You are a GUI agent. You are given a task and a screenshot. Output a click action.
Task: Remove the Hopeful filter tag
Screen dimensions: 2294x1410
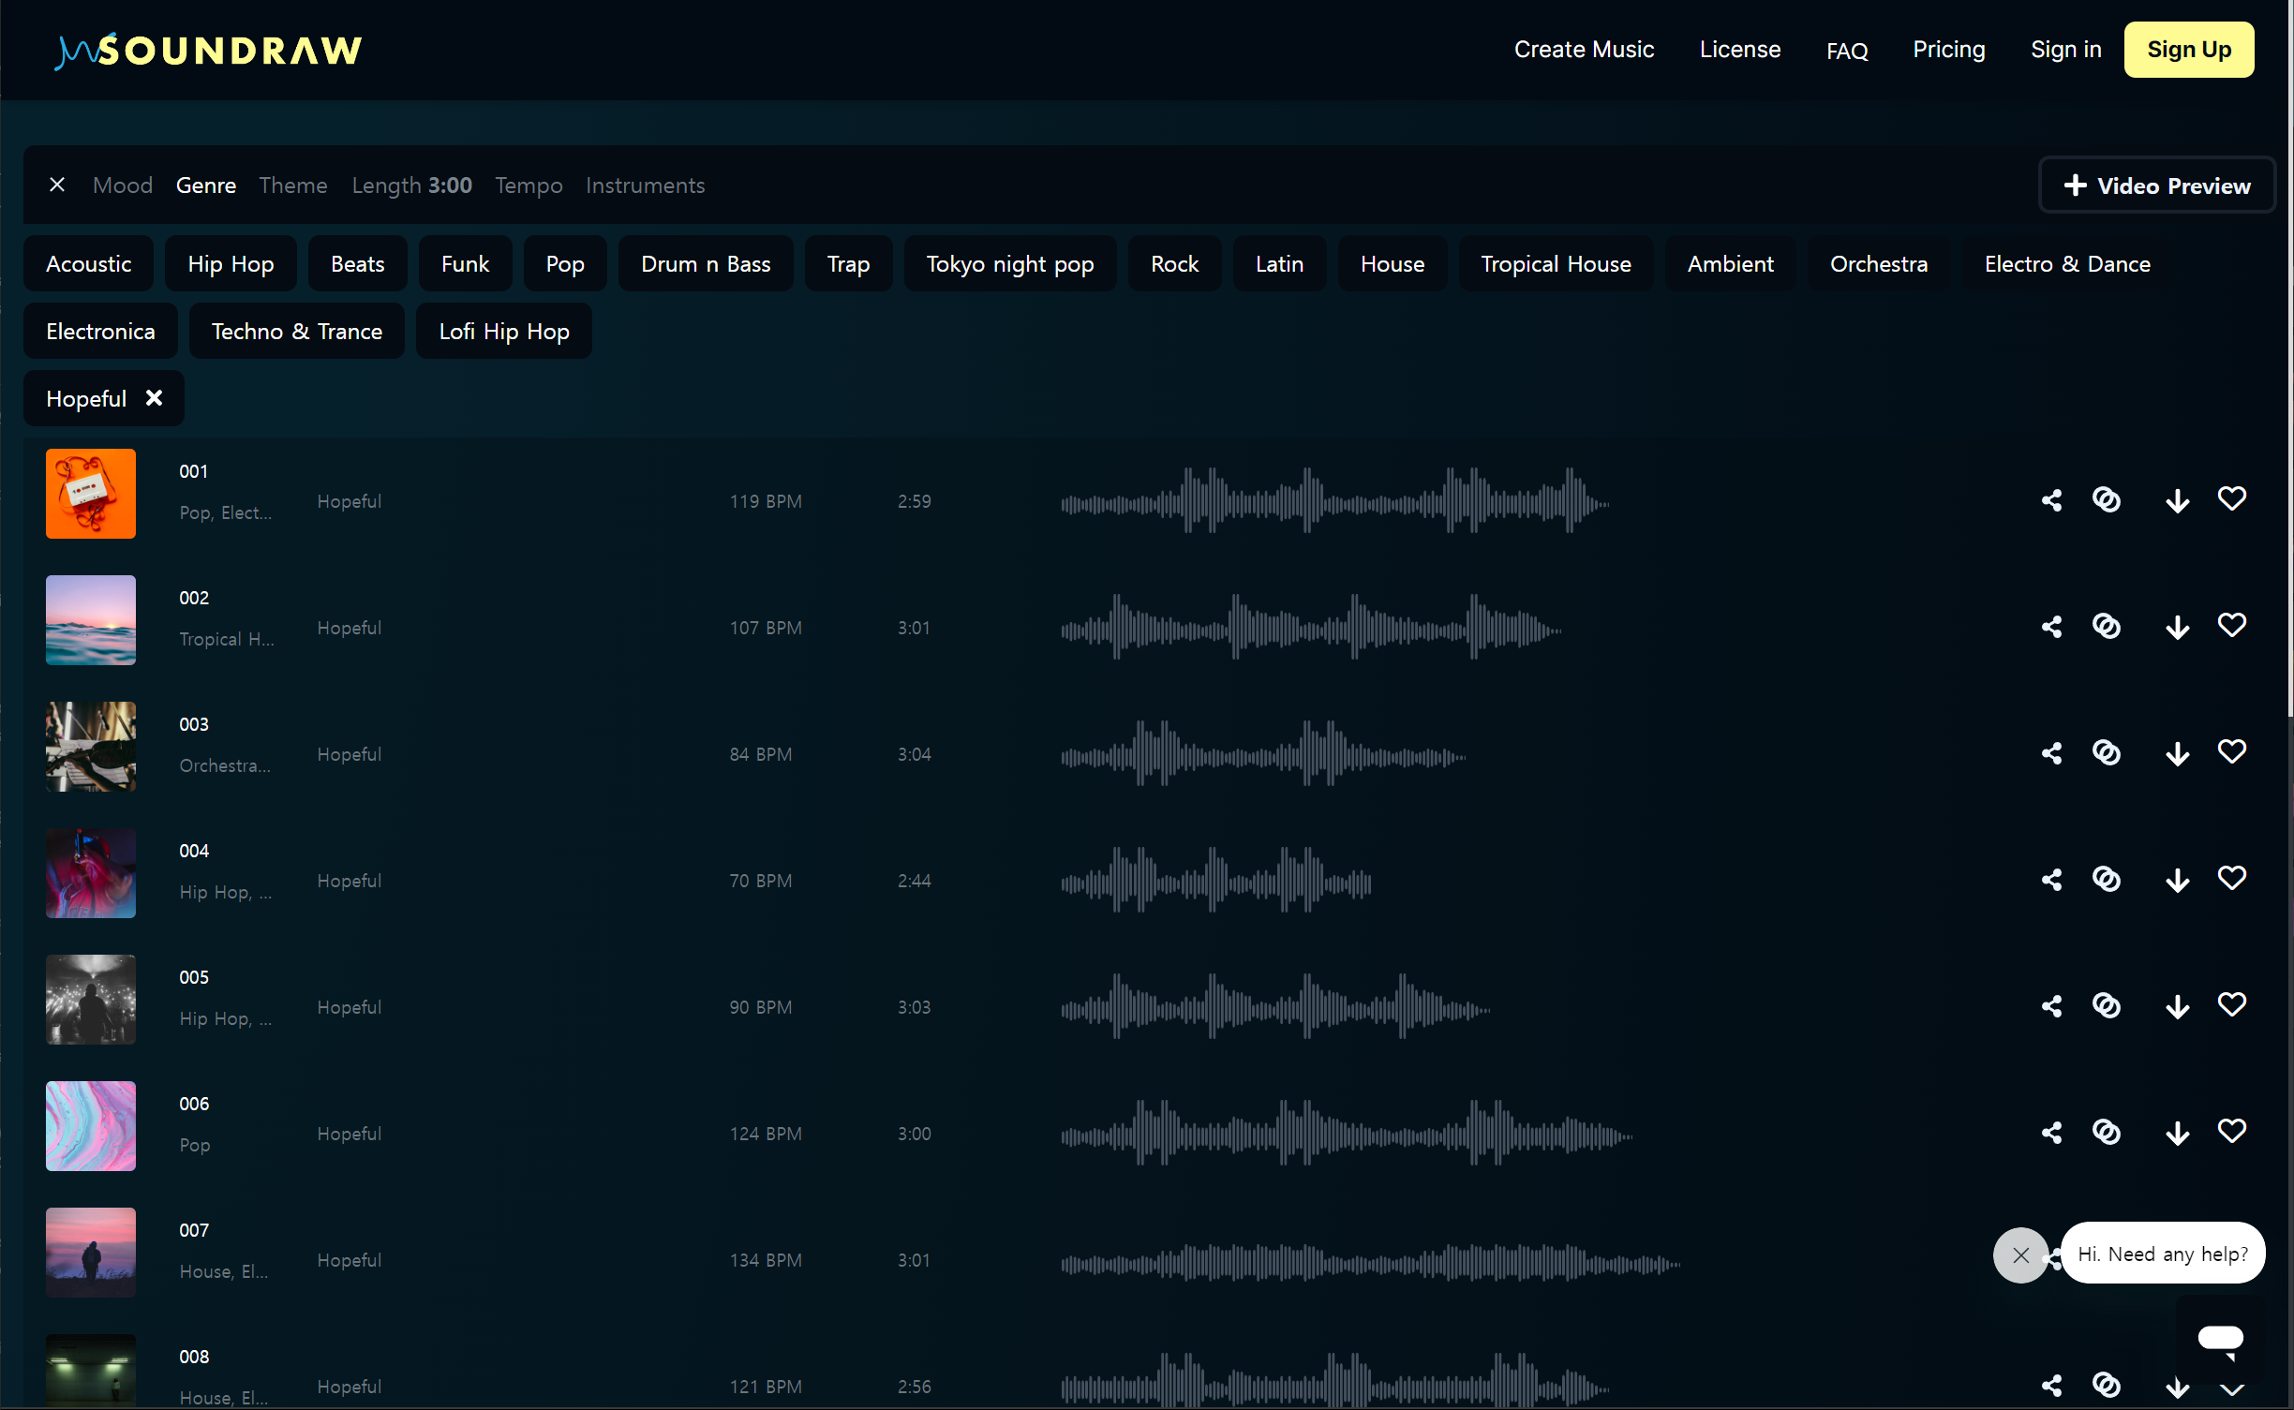click(x=155, y=398)
